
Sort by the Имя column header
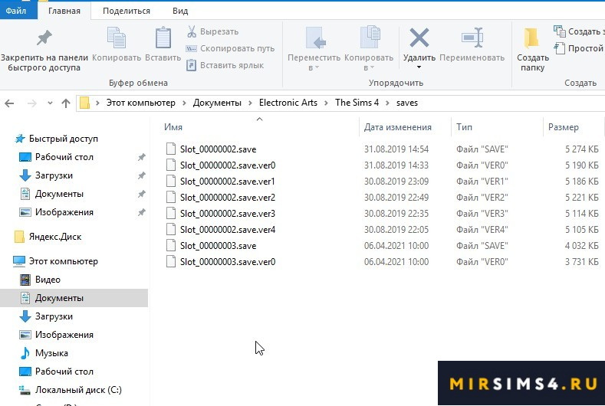(x=173, y=127)
